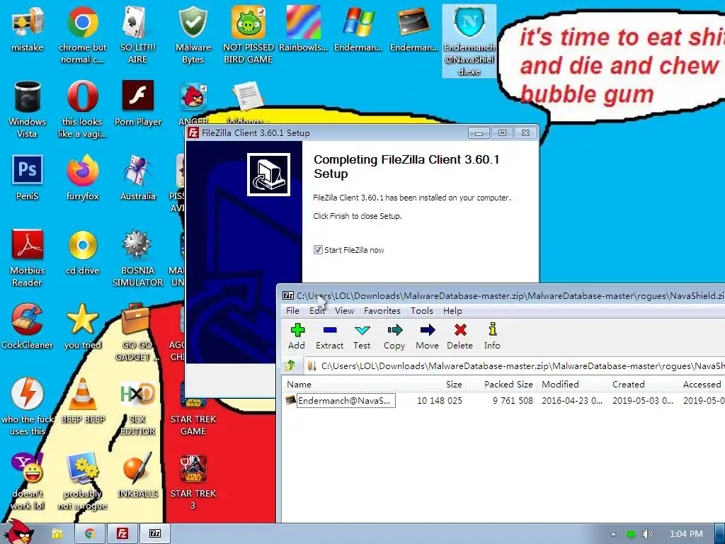Sort 7-Zip list by Created column
Viewport: 725px width, 544px height.
pyautogui.click(x=643, y=385)
